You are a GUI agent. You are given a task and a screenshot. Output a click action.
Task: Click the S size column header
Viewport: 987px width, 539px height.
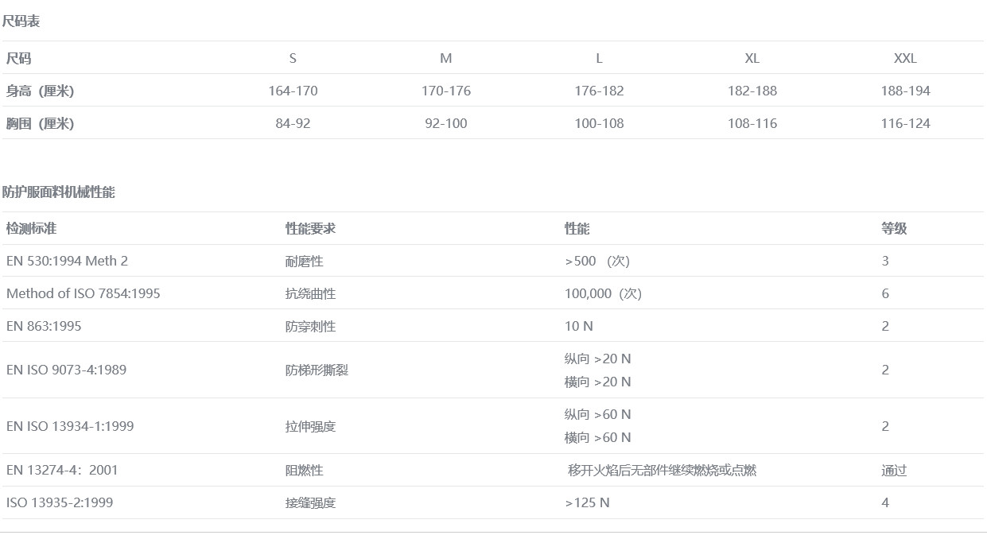click(x=293, y=58)
